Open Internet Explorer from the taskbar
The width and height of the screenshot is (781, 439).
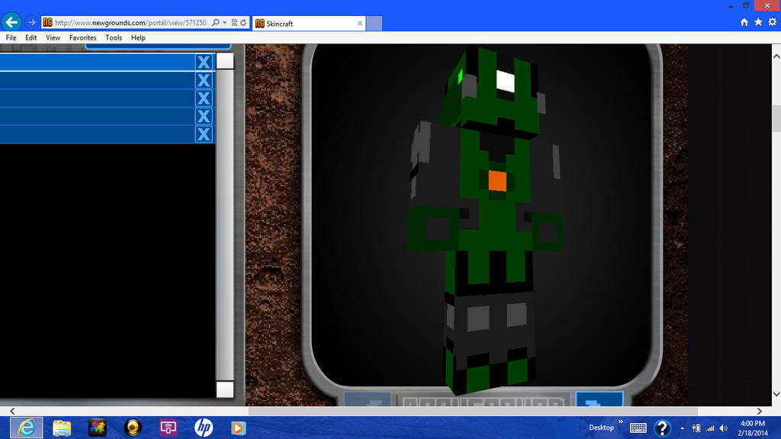pos(27,428)
